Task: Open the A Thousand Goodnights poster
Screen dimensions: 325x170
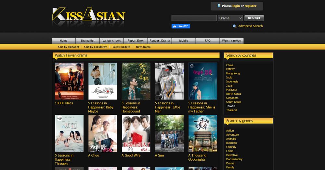Action: click(x=203, y=133)
